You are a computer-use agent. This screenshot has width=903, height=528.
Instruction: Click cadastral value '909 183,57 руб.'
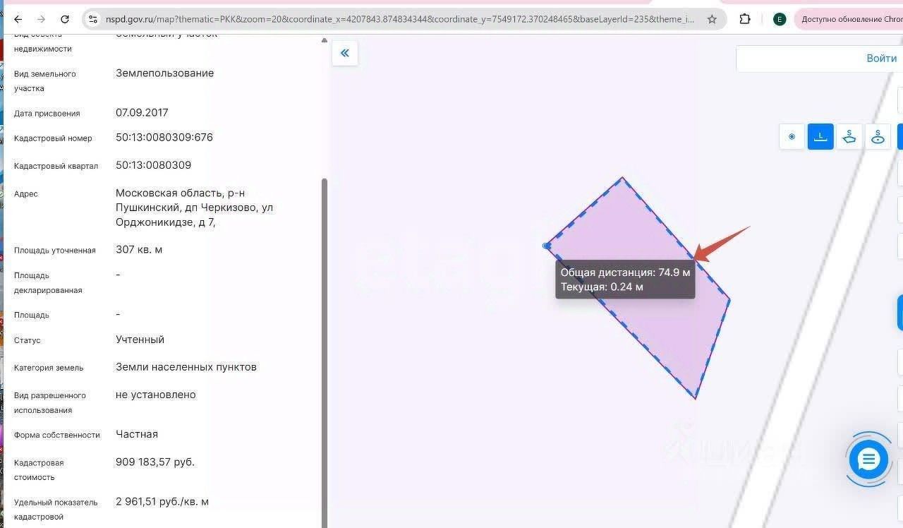click(x=155, y=462)
